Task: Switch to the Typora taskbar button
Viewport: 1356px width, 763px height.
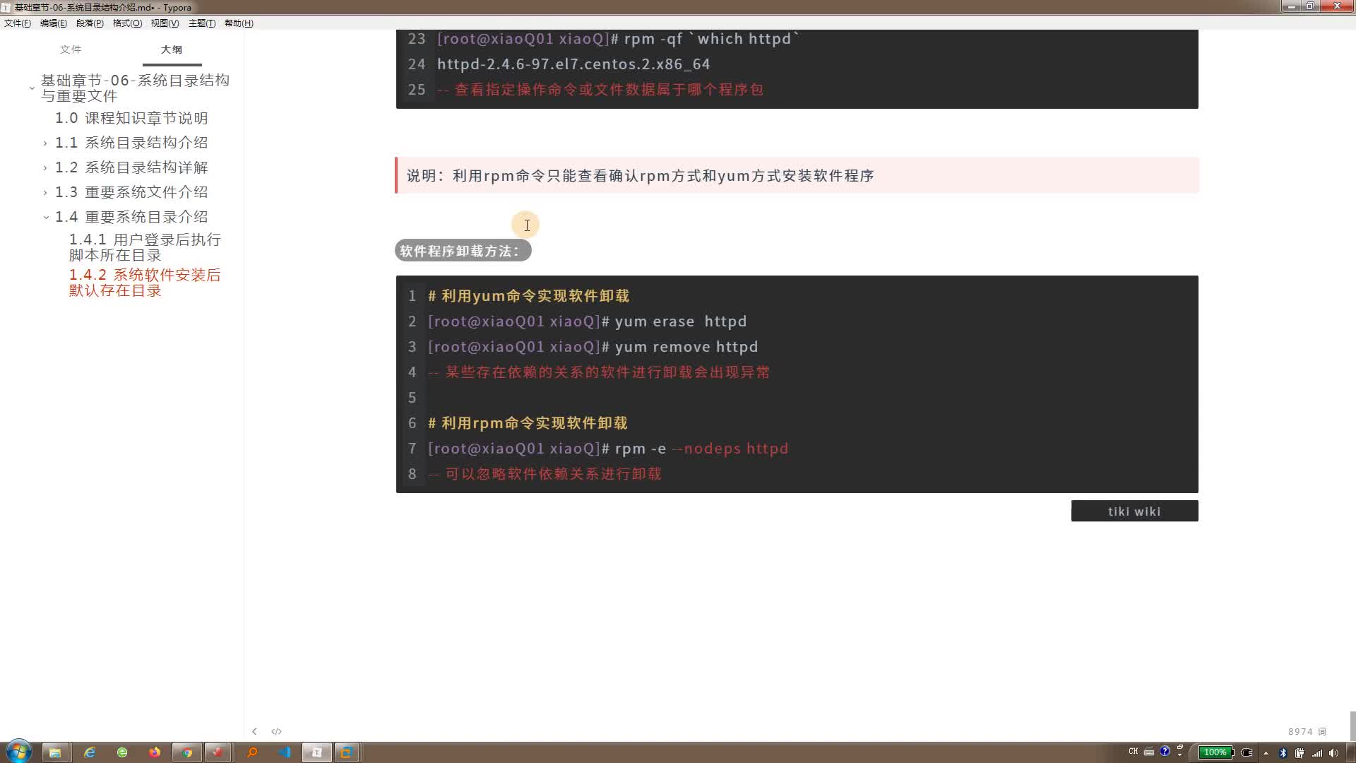Action: point(316,752)
